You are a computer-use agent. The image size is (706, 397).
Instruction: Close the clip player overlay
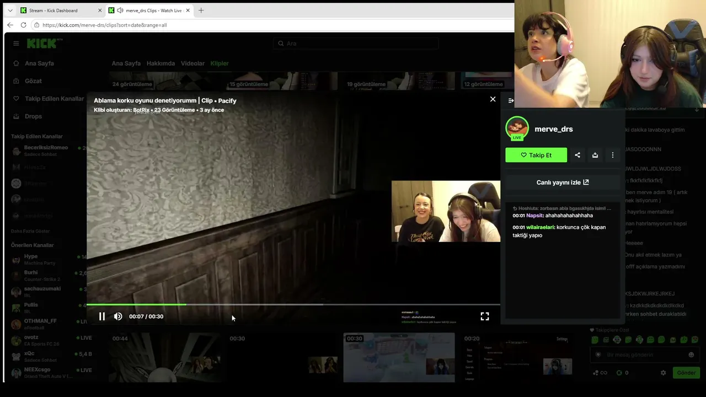pyautogui.click(x=493, y=99)
